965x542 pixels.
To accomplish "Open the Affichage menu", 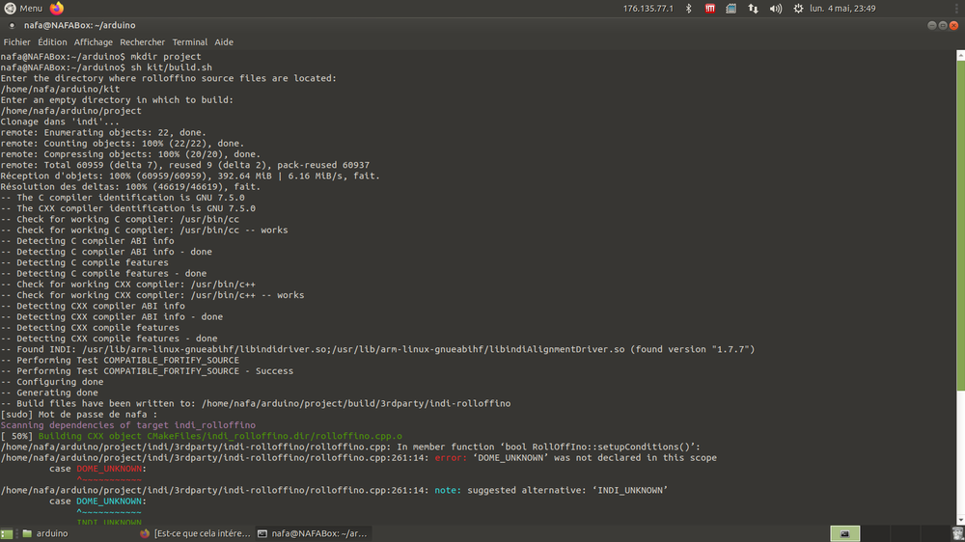I will (x=93, y=41).
